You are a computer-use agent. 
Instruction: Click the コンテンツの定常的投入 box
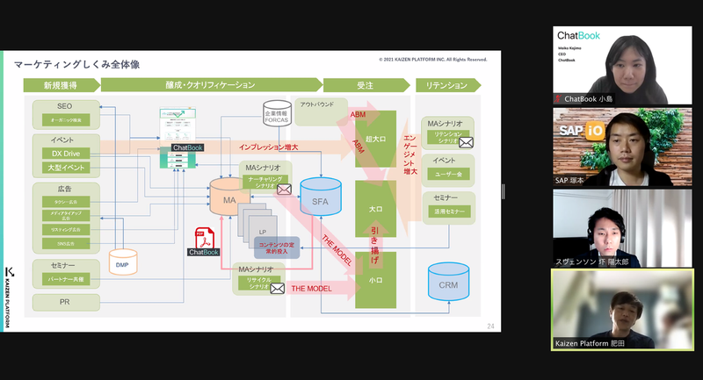pos(277,248)
